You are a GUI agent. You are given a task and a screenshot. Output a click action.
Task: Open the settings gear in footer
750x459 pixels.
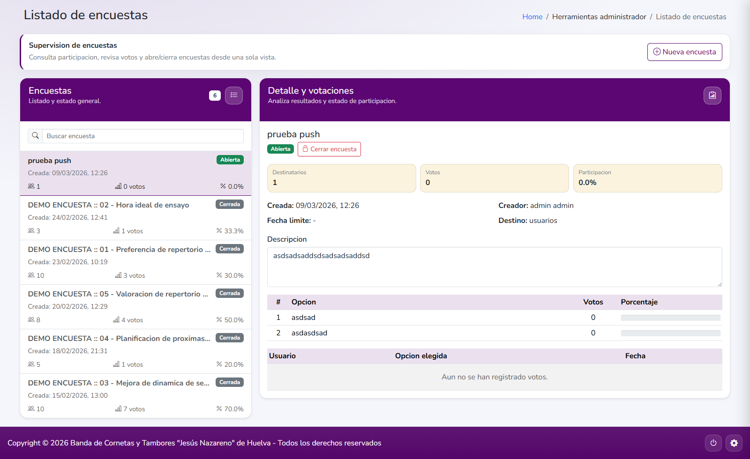click(734, 443)
